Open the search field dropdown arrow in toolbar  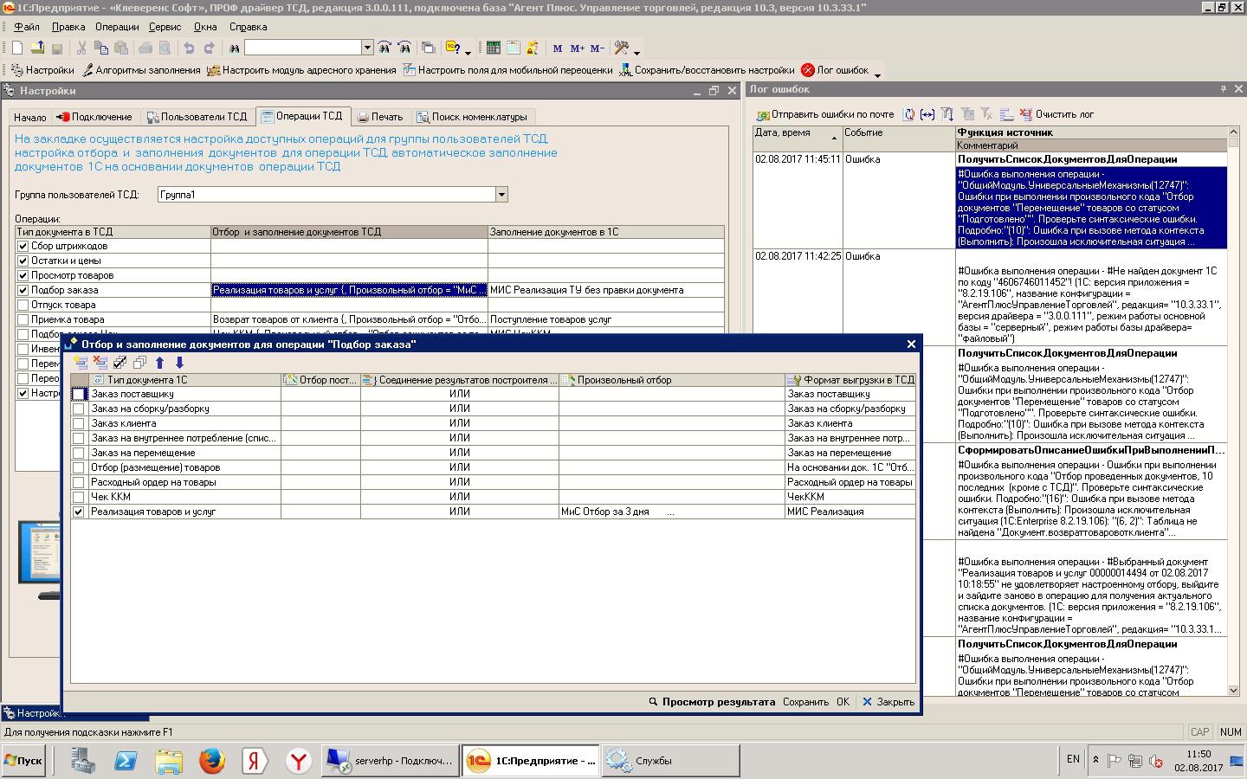pyautogui.click(x=367, y=48)
